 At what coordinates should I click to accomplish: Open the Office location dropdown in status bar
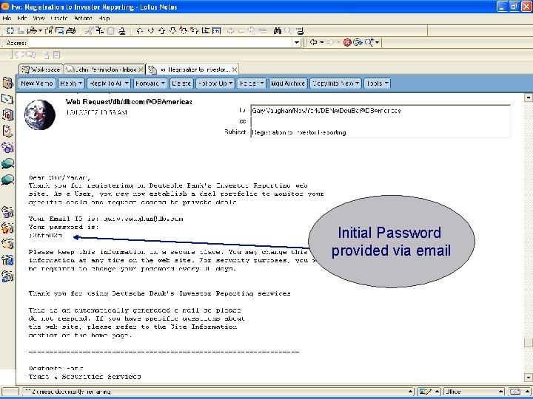click(x=474, y=392)
